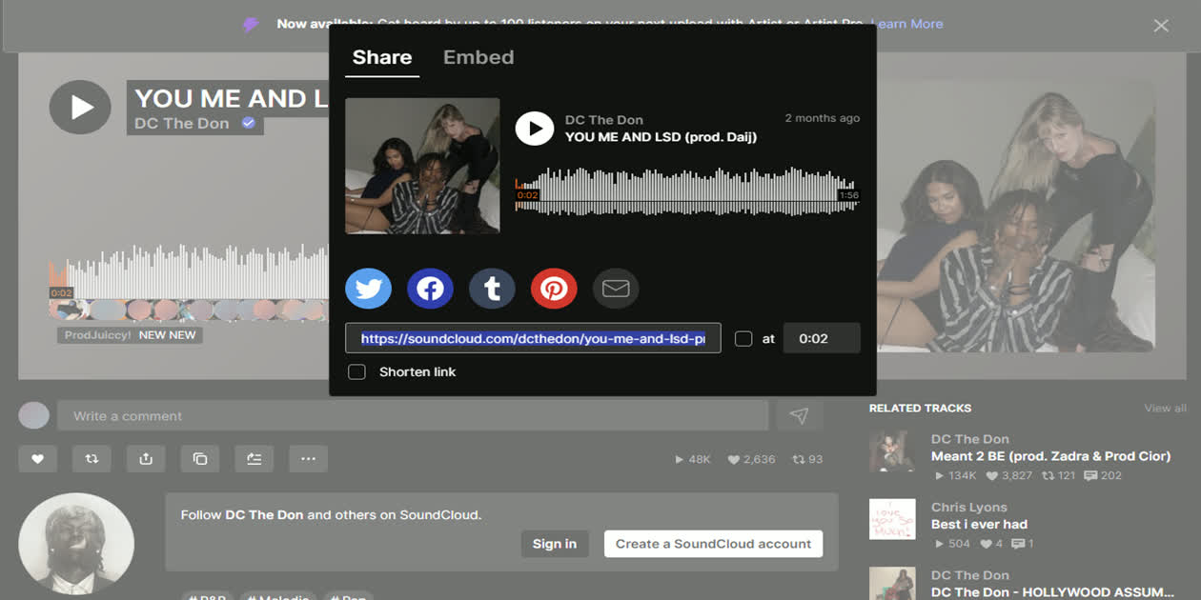The image size is (1201, 600).
Task: Repost the track
Action: [92, 458]
